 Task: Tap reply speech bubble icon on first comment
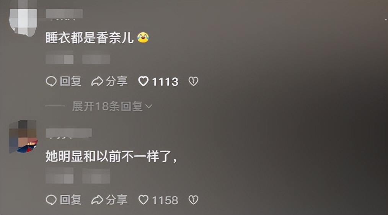51,81
